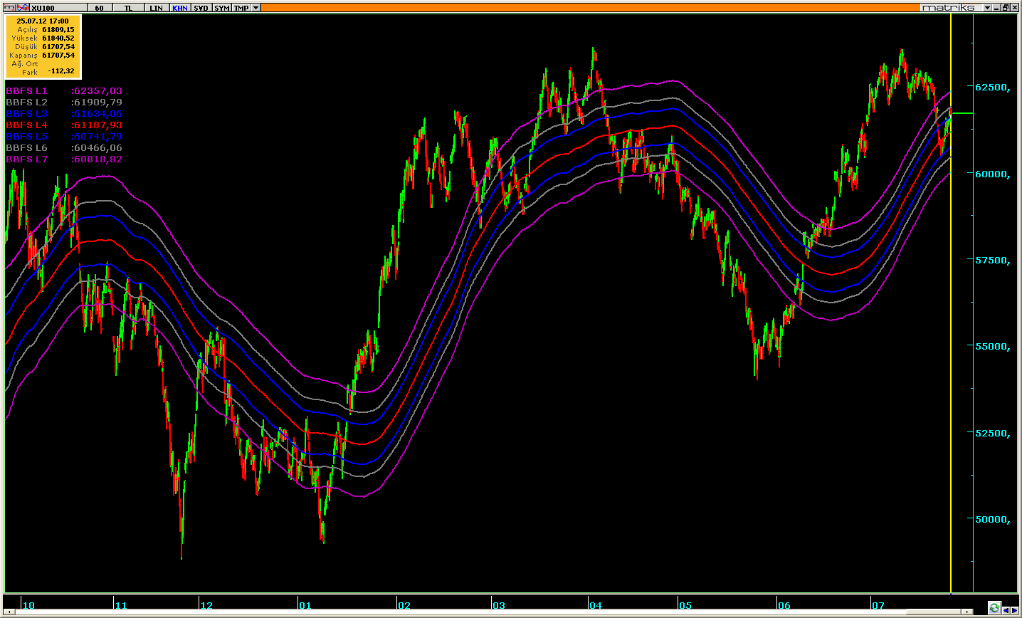Open the 60 period selector
This screenshot has width=1022, height=618.
point(99,8)
